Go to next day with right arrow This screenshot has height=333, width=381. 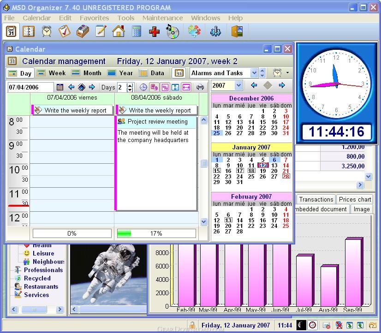point(92,87)
